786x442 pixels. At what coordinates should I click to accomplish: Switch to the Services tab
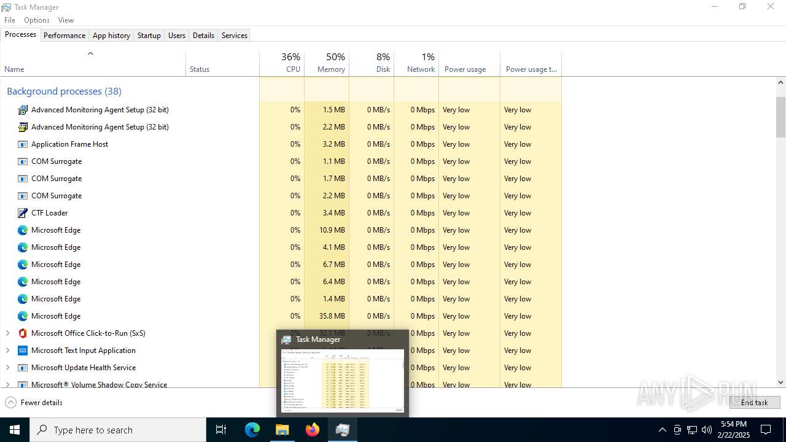(x=235, y=36)
